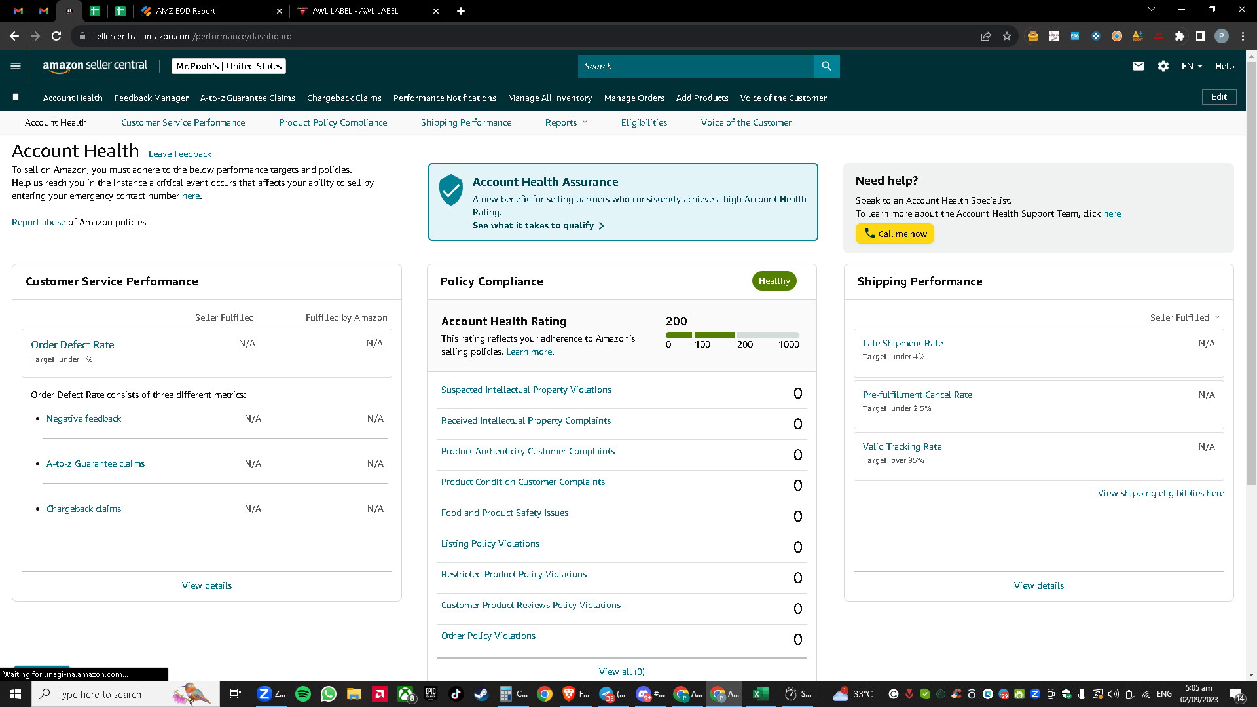The width and height of the screenshot is (1257, 707).
Task: Open the Help link in the header
Action: (x=1224, y=66)
